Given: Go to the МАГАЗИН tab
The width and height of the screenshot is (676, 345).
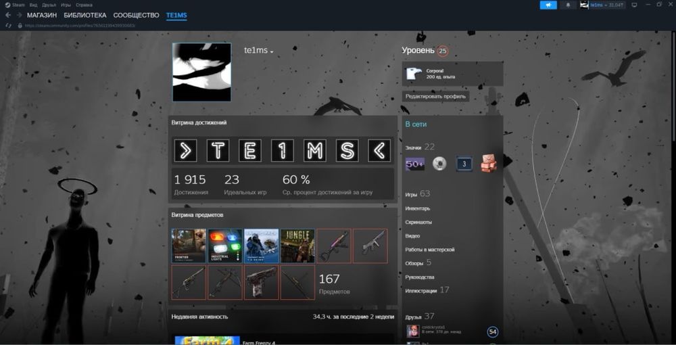Looking at the screenshot, I should pyautogui.click(x=42, y=16).
